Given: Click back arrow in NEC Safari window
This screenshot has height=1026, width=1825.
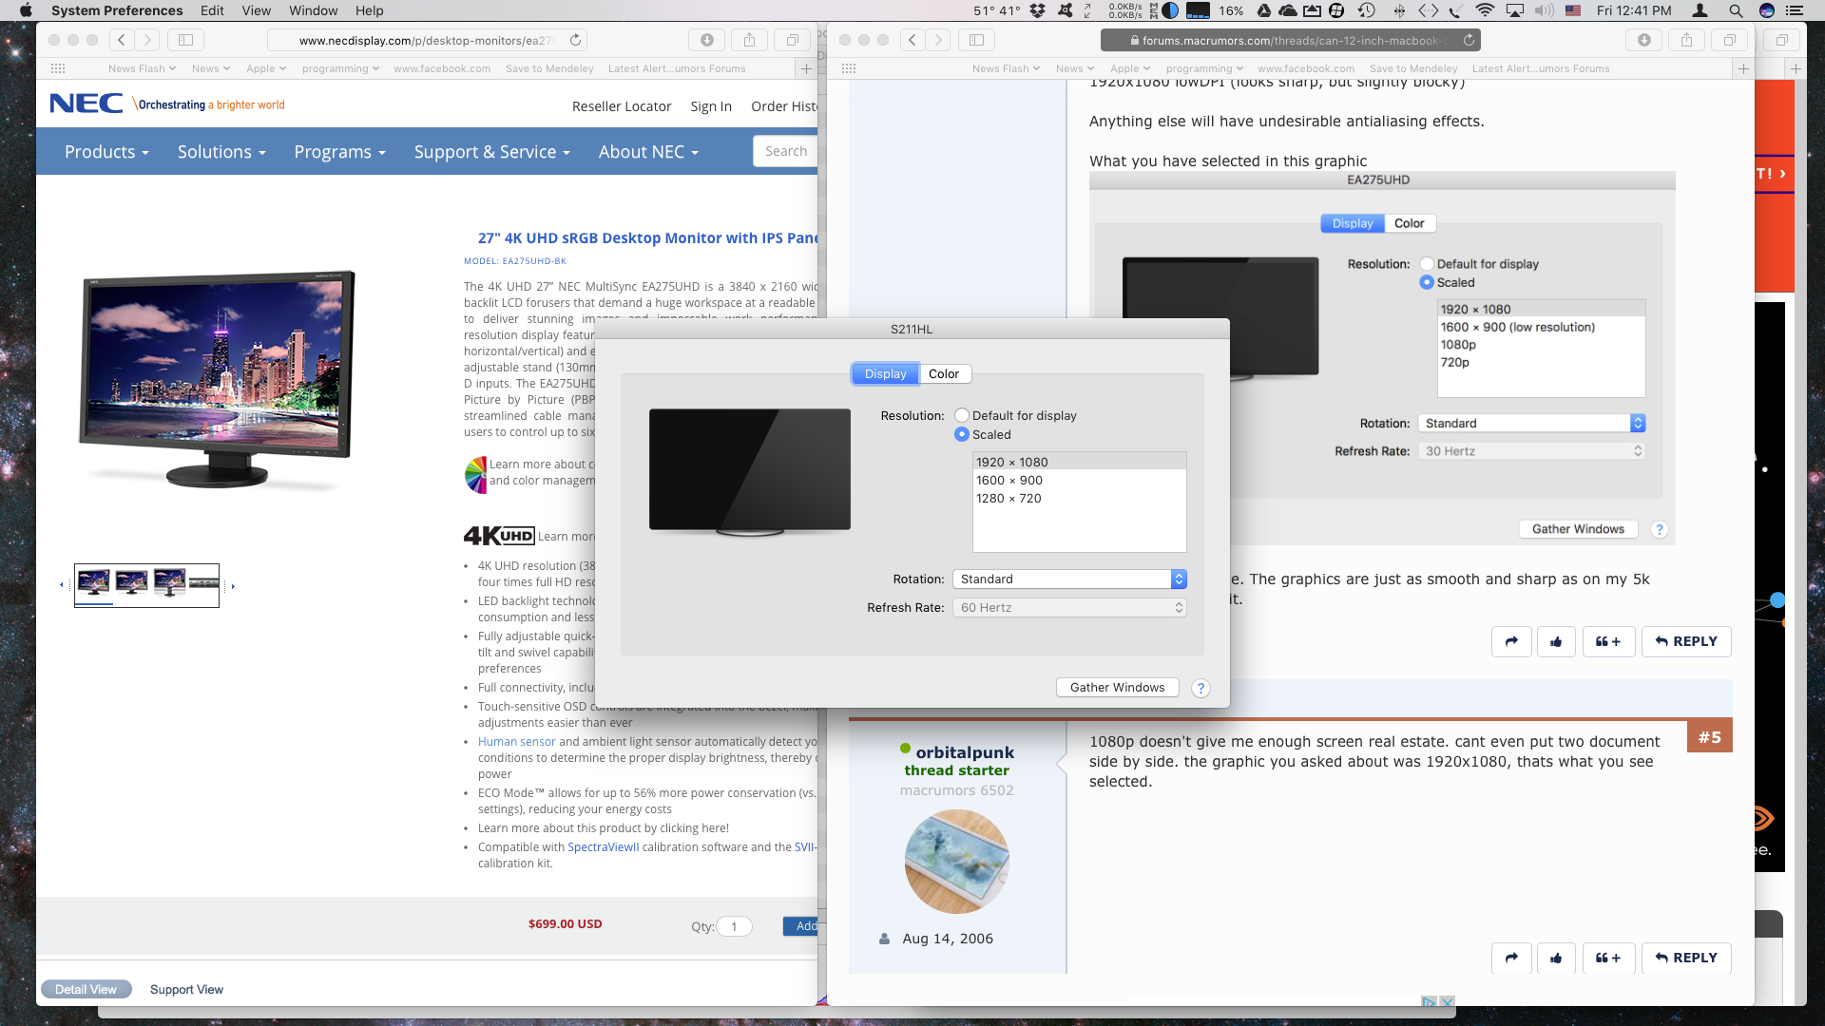Looking at the screenshot, I should point(122,40).
